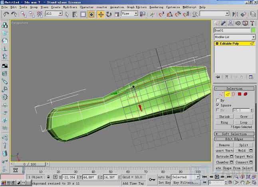
Task: Toggle absolute/offset transform type-in mode
Action: point(55,177)
